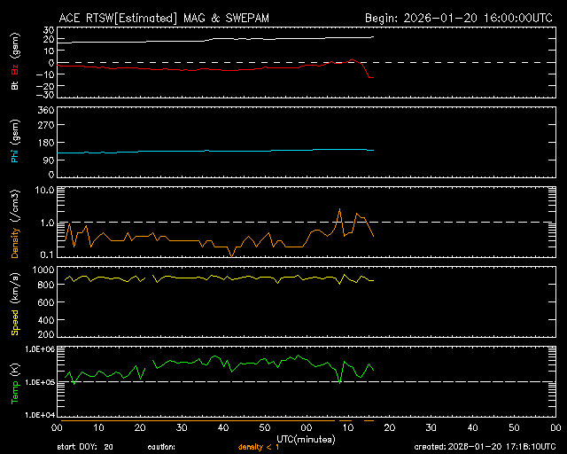
Task: Click the "caution:" footer label
Action: 161,448
